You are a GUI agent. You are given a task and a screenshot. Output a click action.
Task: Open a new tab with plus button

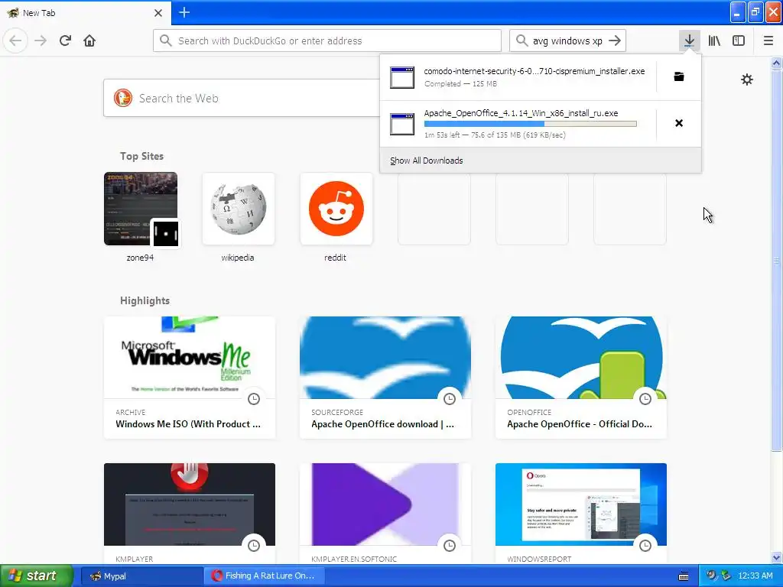pyautogui.click(x=184, y=12)
